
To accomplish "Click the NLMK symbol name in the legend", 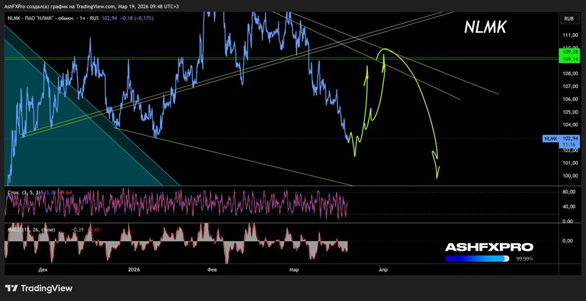I will click(13, 18).
